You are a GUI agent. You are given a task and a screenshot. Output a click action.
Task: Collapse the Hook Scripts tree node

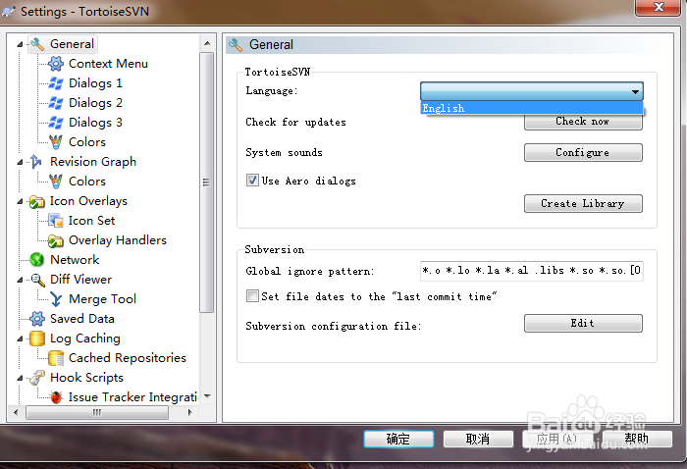(20, 378)
